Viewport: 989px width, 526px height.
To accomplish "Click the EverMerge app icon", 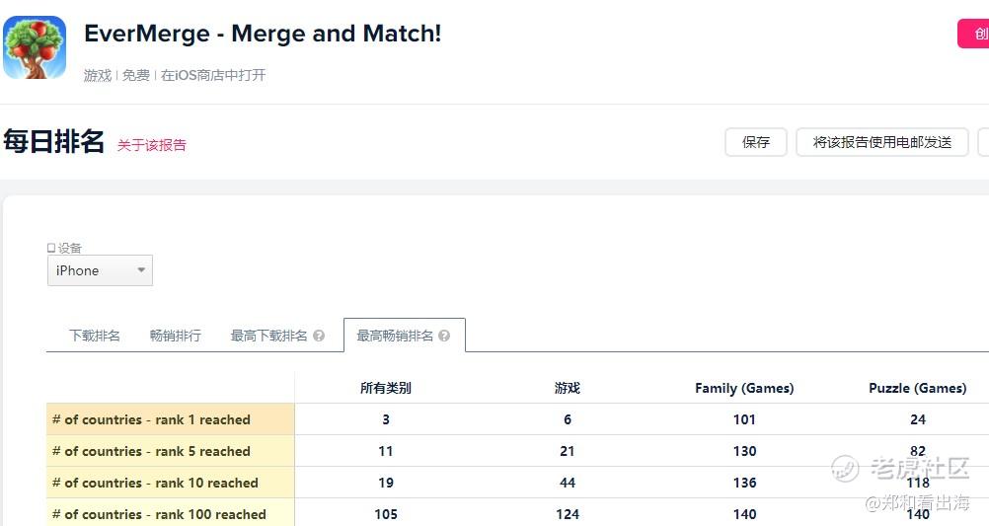I will coord(35,47).
